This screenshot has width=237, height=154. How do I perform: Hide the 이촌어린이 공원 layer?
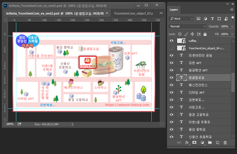171,55
